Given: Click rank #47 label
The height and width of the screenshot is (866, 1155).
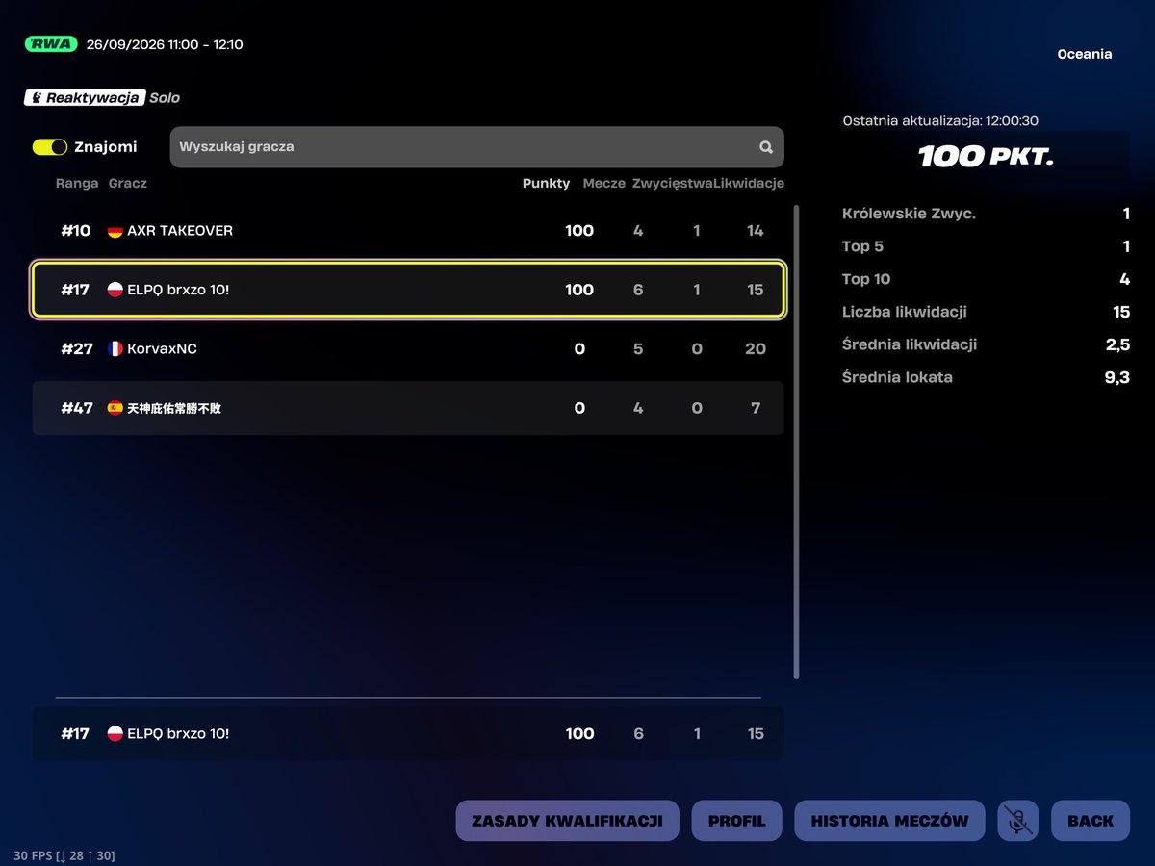Looking at the screenshot, I should coord(77,408).
